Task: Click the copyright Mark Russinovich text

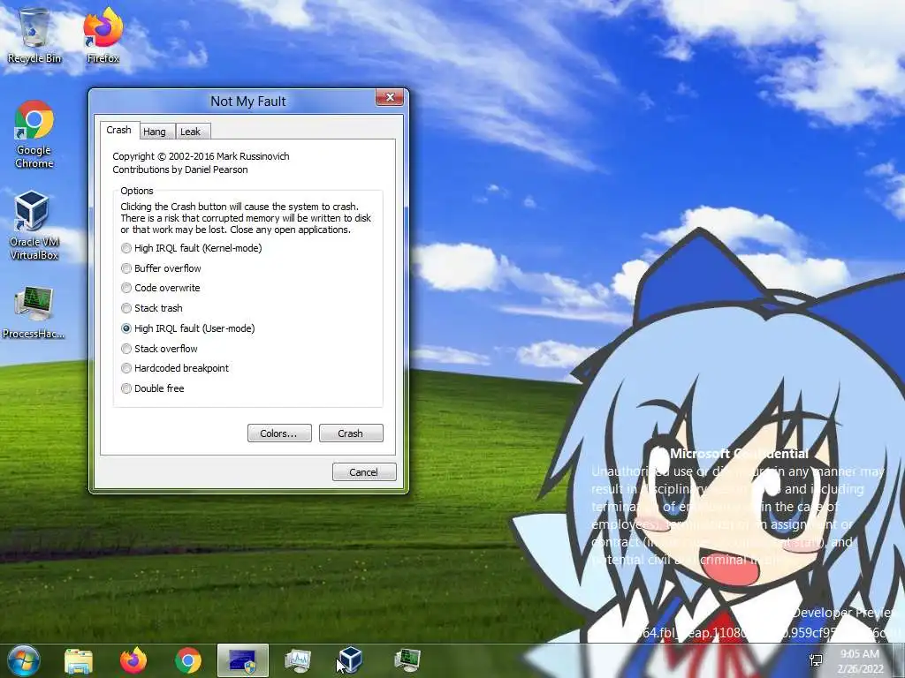Action: coord(201,156)
